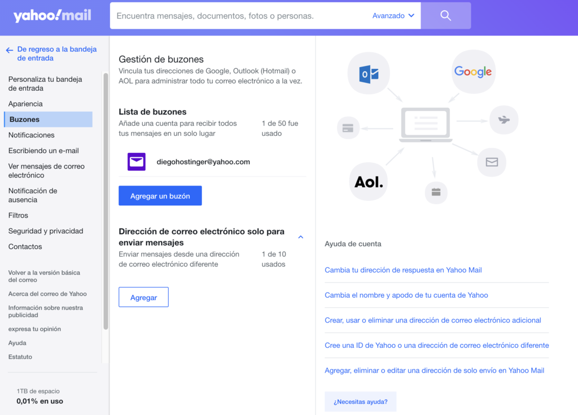Collapse the send-only email address section
578x415 pixels.
[x=300, y=237]
